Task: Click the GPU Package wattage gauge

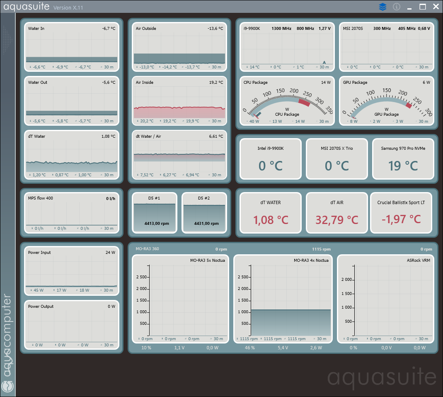Action: click(x=387, y=101)
